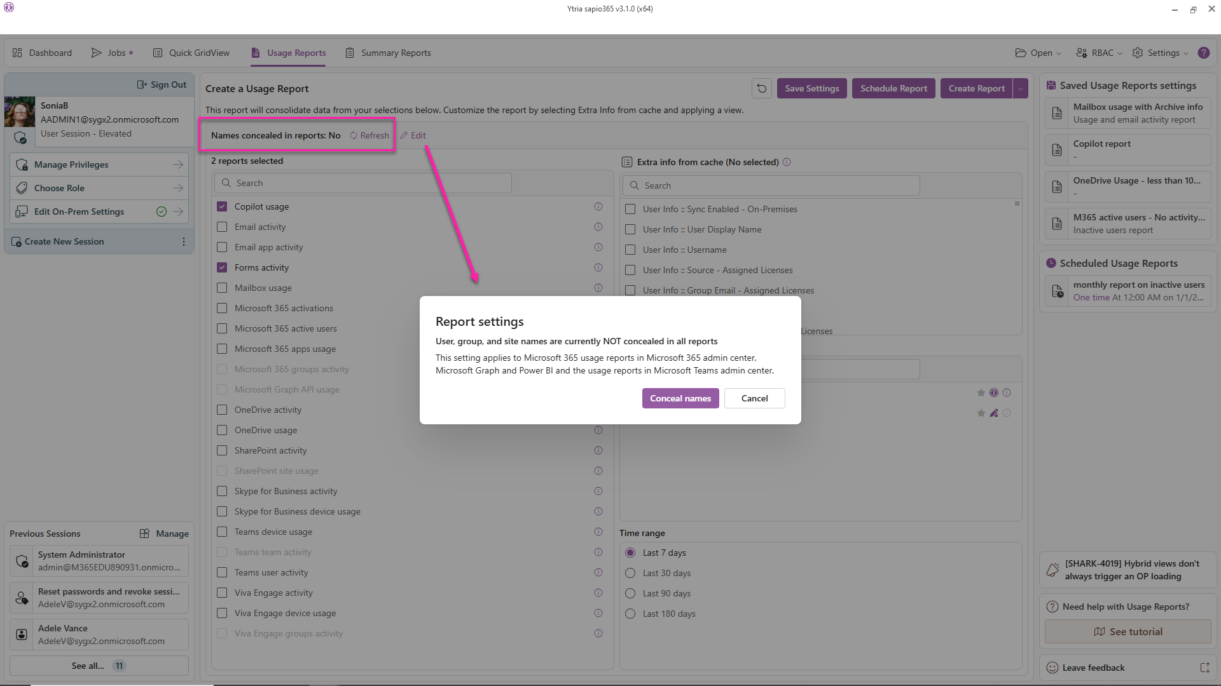Click the info icon for Viva Engage activity
The height and width of the screenshot is (686, 1221).
tap(598, 593)
